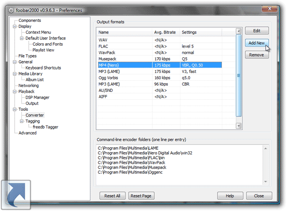Click the Oggenc folder path line
Screen dimensions: 287x211
click(130, 172)
